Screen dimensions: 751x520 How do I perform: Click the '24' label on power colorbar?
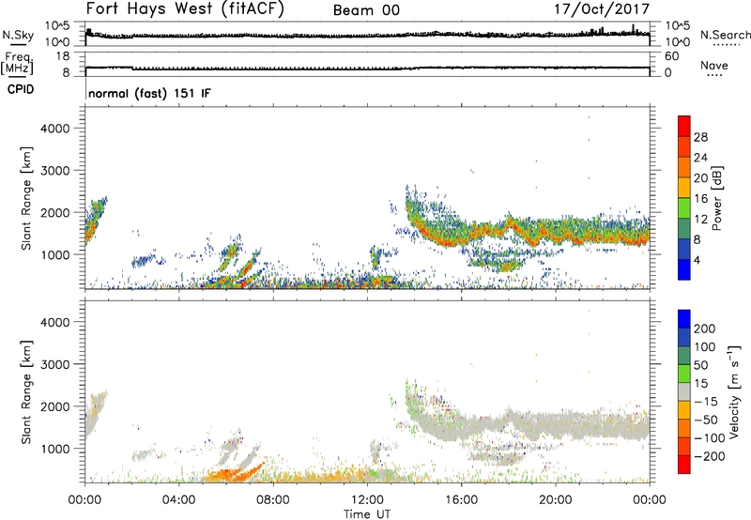700,158
